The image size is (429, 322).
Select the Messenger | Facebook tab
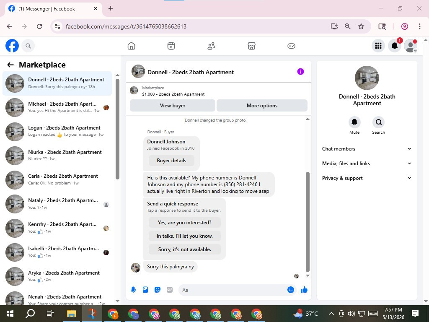pos(54,9)
